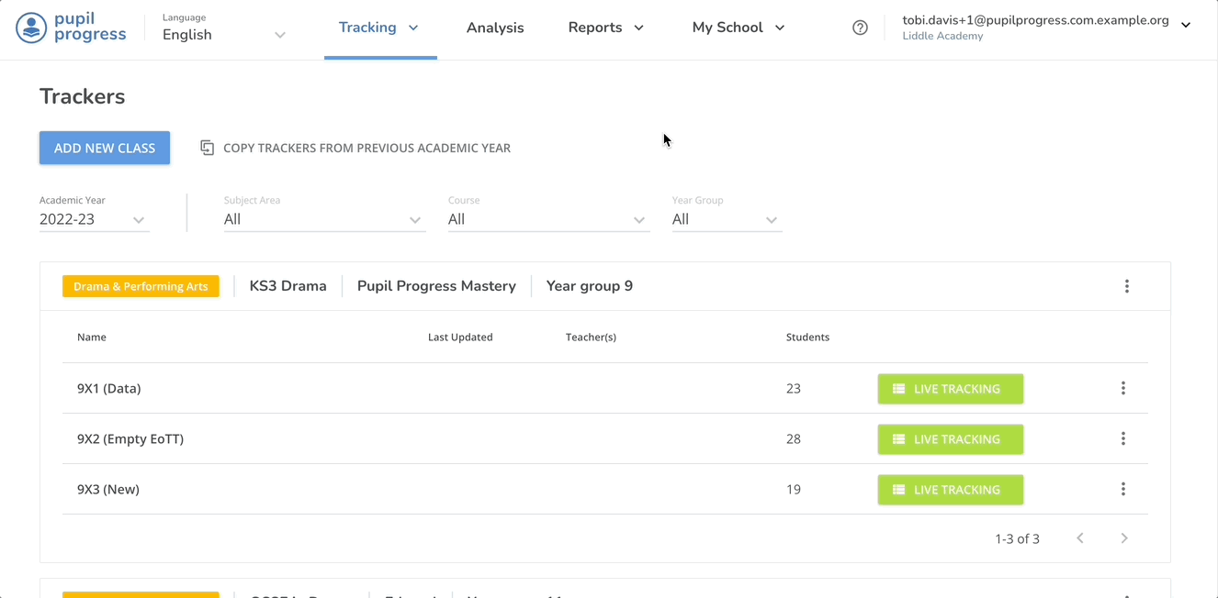Screen dimensions: 1218x598
Task: Expand the Subject Area filter
Action: [x=323, y=219]
